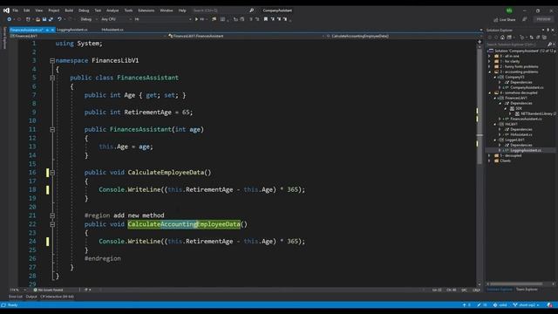558x314 pixels.
Task: Expand the '1 - for clarity' folder
Action: 489,62
